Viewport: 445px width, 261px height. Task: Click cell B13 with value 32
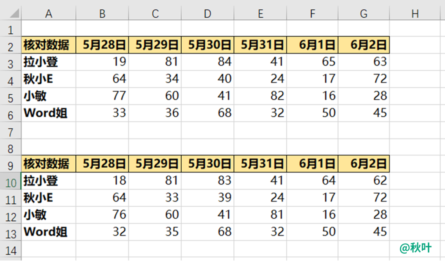coord(102,232)
